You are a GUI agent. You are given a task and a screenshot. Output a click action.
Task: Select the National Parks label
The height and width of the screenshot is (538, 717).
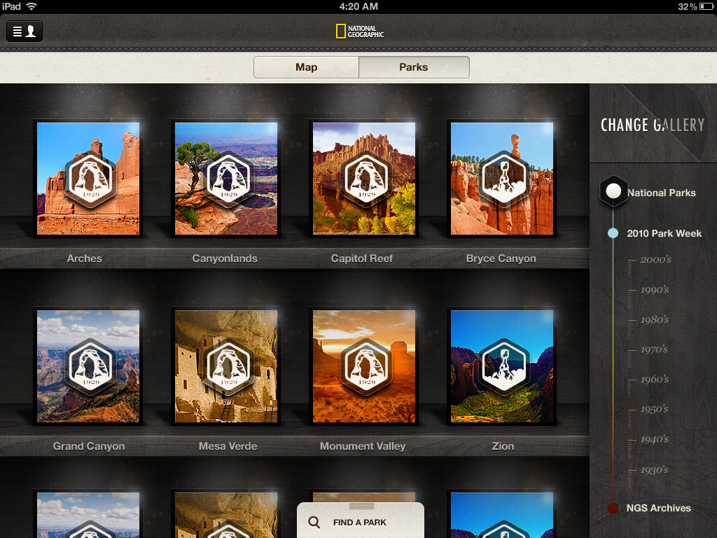click(x=662, y=193)
